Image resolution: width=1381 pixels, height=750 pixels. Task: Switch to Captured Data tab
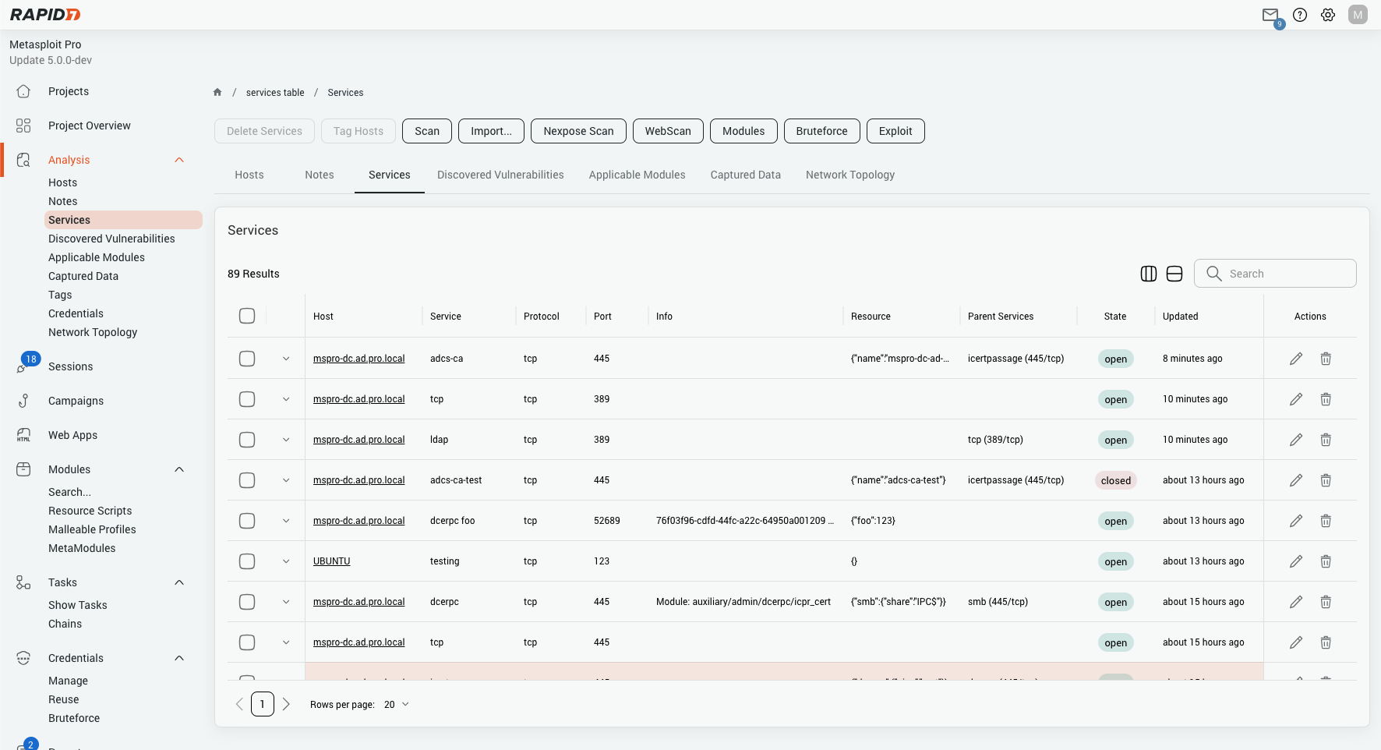click(746, 175)
